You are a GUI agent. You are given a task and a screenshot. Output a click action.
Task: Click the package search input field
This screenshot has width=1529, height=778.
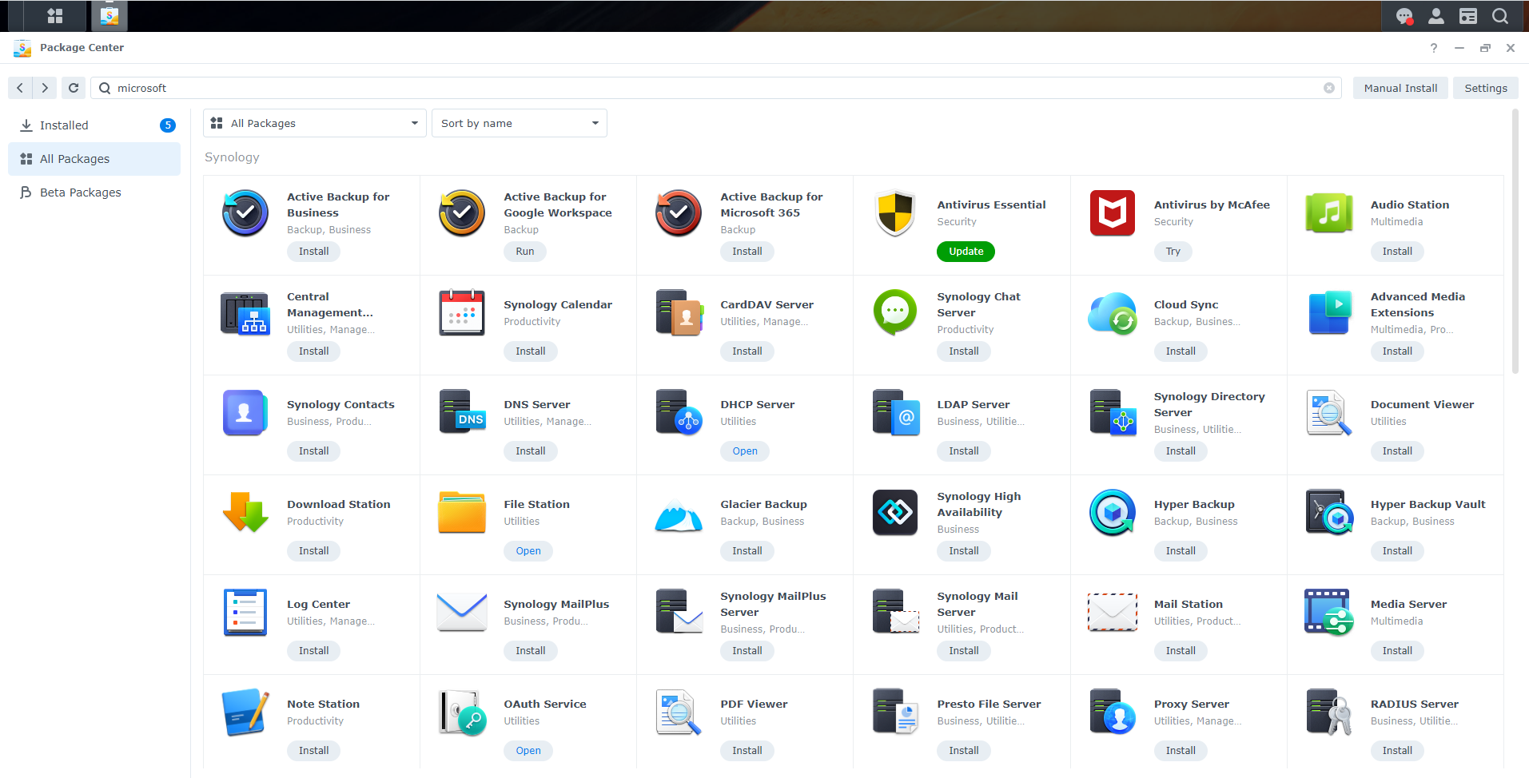[x=711, y=88]
